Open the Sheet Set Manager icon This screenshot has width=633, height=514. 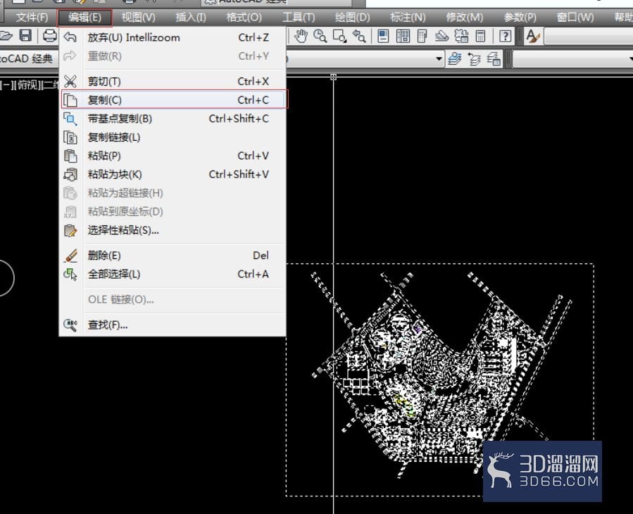441,37
